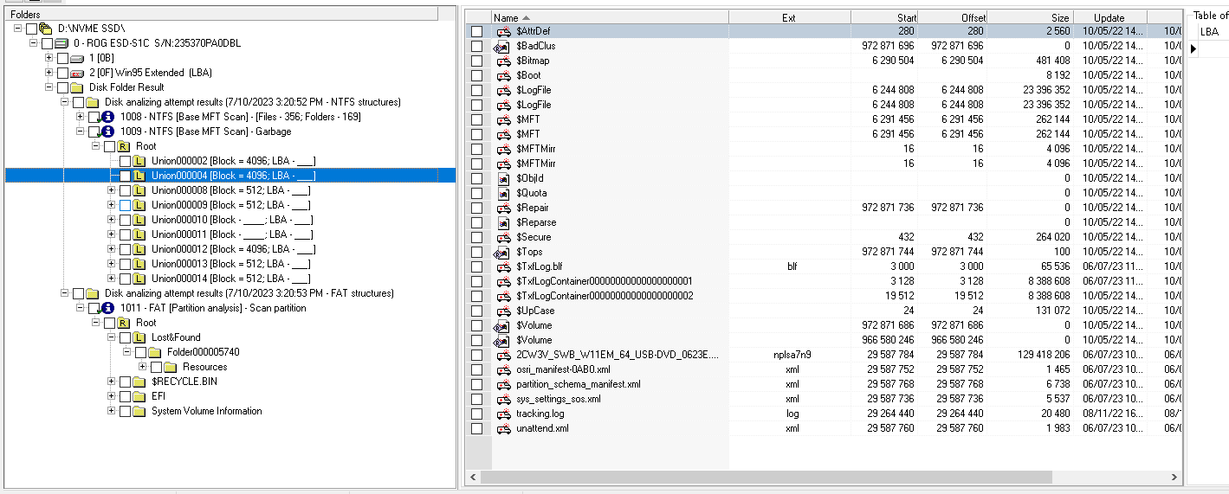Tick the Union000002 tree checkbox
Image resolution: width=1229 pixels, height=494 pixels.
click(x=126, y=161)
